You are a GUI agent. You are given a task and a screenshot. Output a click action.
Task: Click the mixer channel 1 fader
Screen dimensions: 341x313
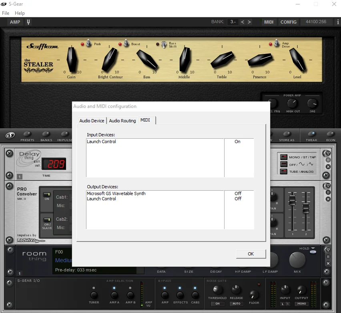(292, 200)
